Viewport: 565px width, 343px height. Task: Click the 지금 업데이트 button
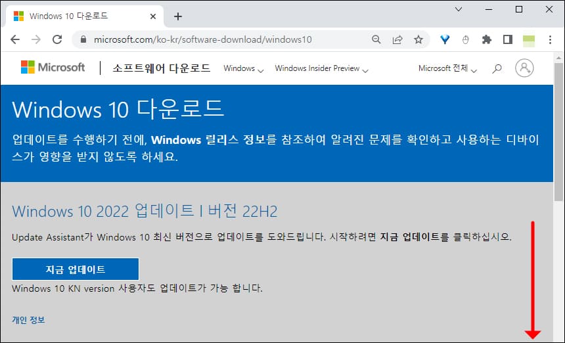(x=76, y=269)
